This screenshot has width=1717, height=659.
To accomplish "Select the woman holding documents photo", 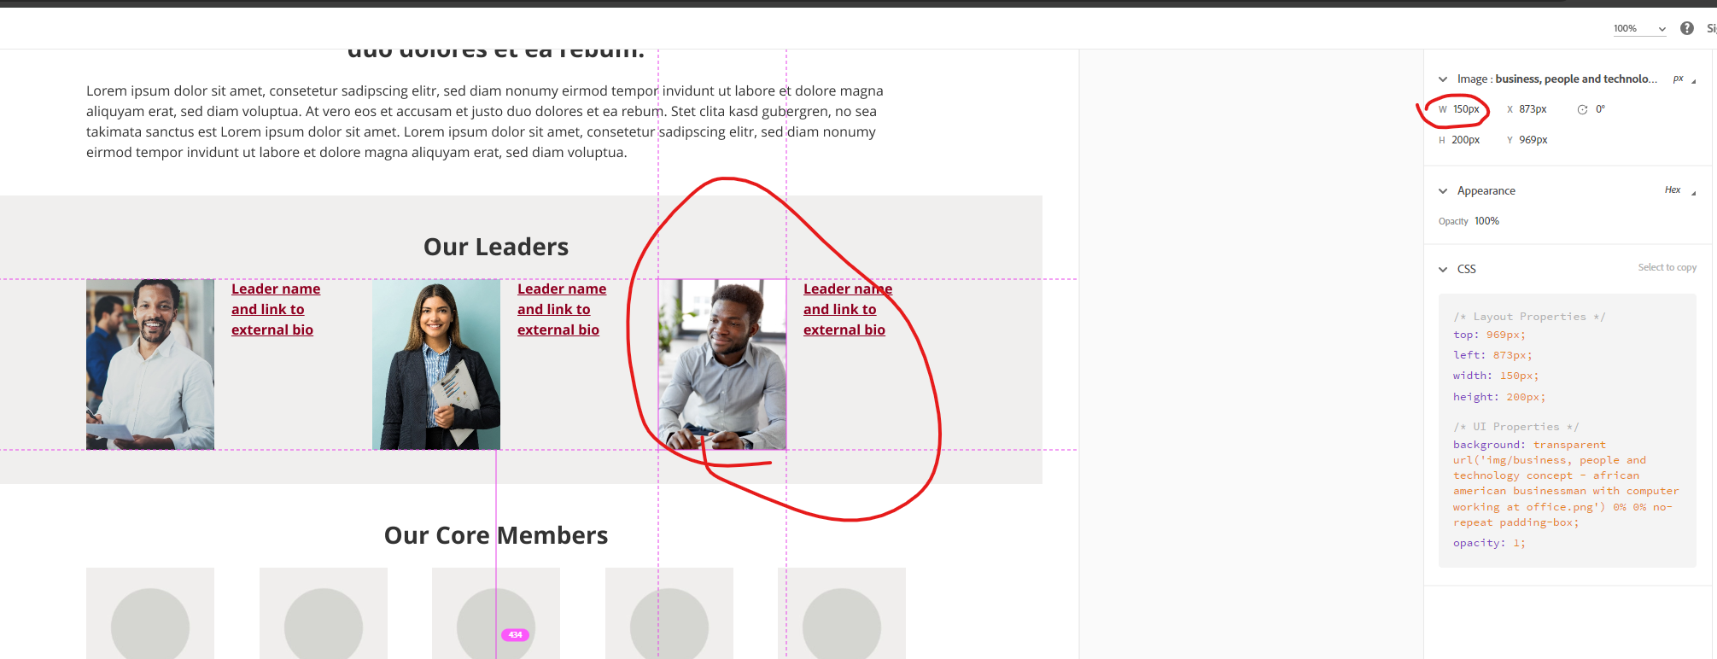I will pyautogui.click(x=436, y=364).
